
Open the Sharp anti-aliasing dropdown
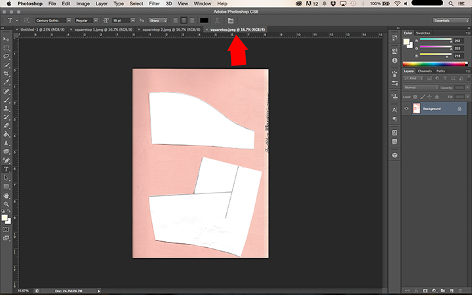(x=158, y=20)
